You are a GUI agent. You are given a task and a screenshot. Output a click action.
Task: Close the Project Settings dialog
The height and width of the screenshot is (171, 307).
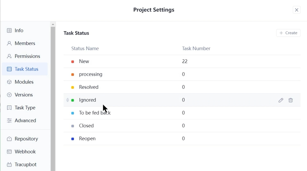tap(296, 10)
